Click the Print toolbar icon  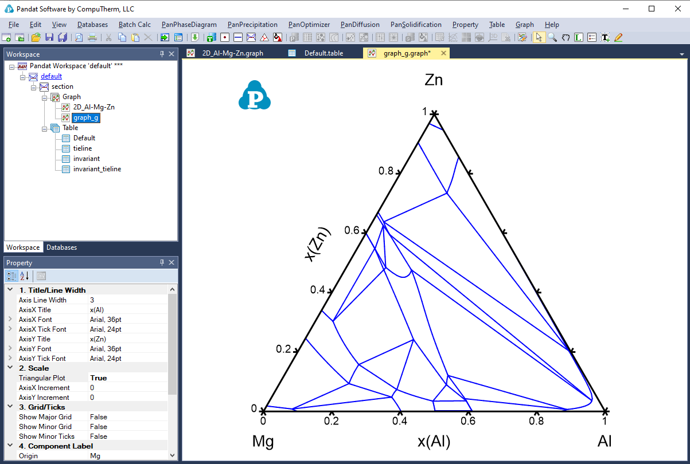[92, 37]
